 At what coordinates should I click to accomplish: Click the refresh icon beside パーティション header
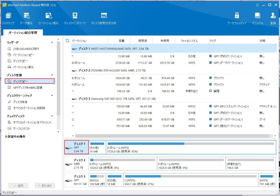[x=68, y=41]
